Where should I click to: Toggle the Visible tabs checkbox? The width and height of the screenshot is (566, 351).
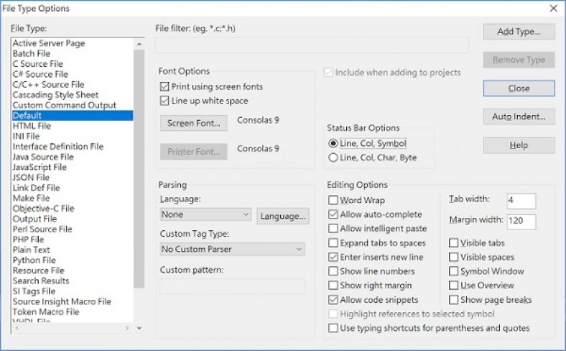[454, 243]
